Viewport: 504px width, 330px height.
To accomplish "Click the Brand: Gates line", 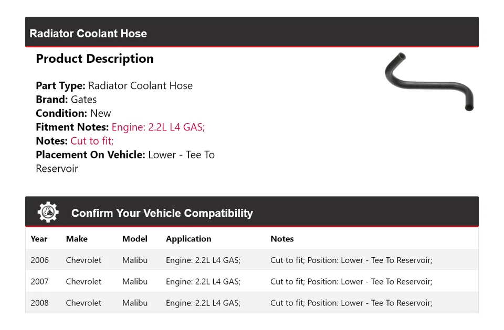I will [x=66, y=100].
